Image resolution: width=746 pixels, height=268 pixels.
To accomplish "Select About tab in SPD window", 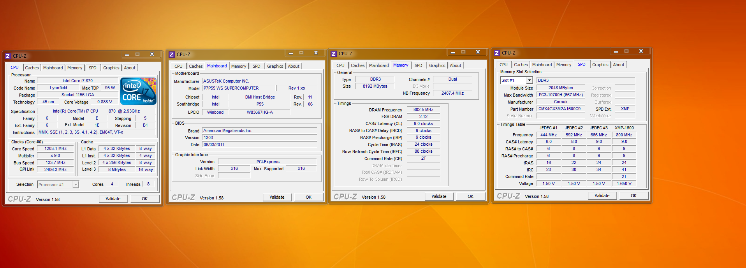I will click(619, 65).
